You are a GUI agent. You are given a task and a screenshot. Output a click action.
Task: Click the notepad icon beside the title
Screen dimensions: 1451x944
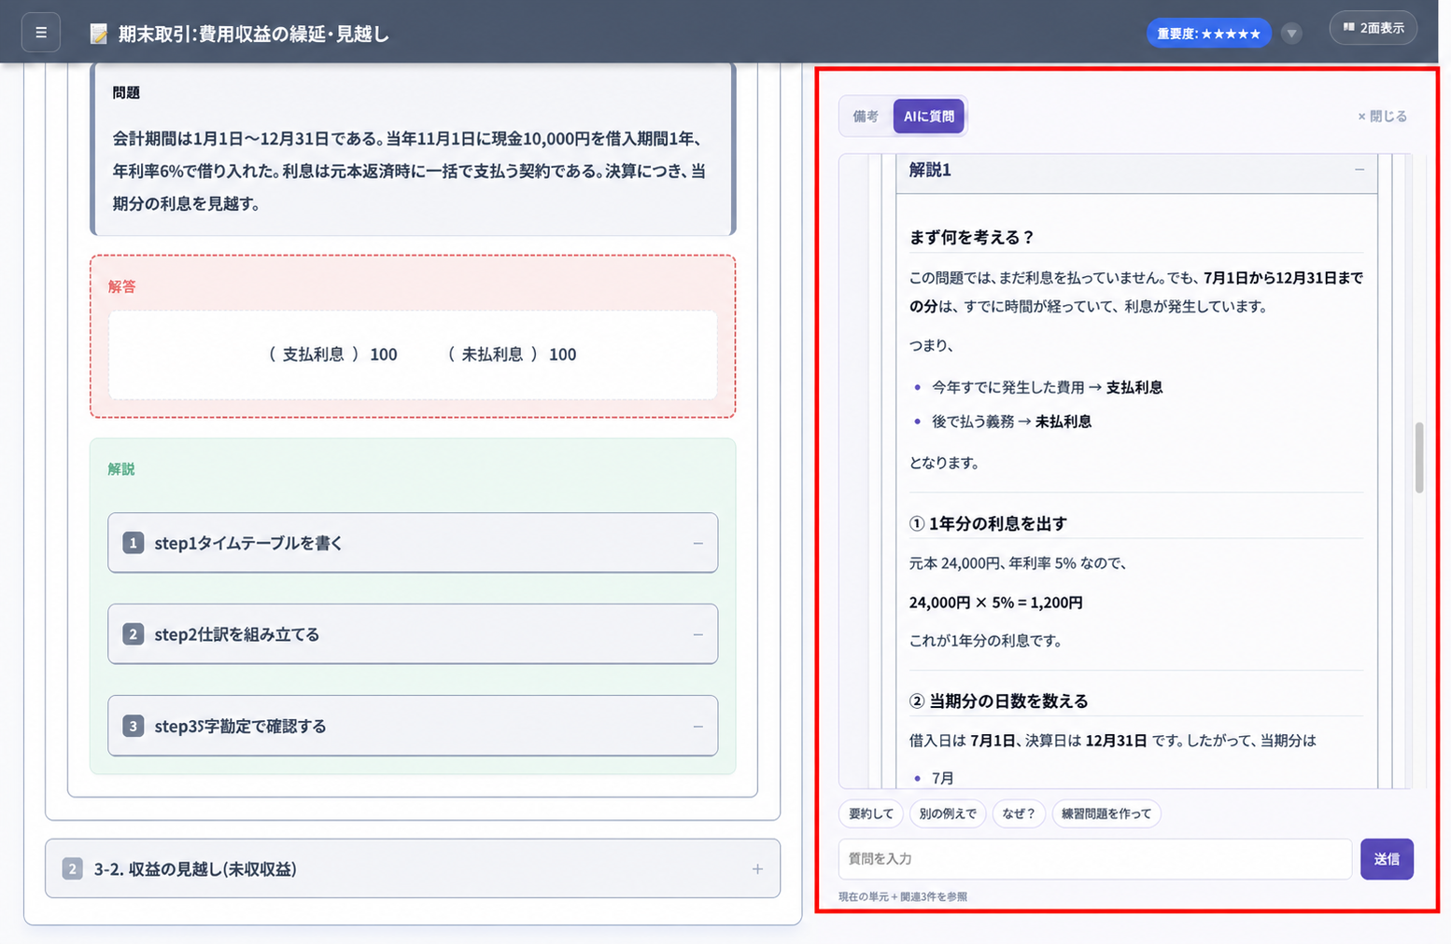(x=98, y=34)
